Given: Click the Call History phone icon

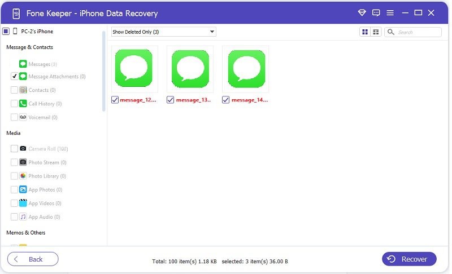Looking at the screenshot, I should (x=23, y=104).
